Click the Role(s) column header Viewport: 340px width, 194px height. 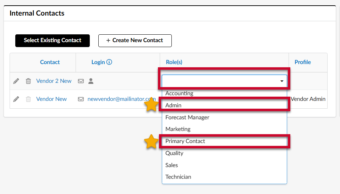174,62
